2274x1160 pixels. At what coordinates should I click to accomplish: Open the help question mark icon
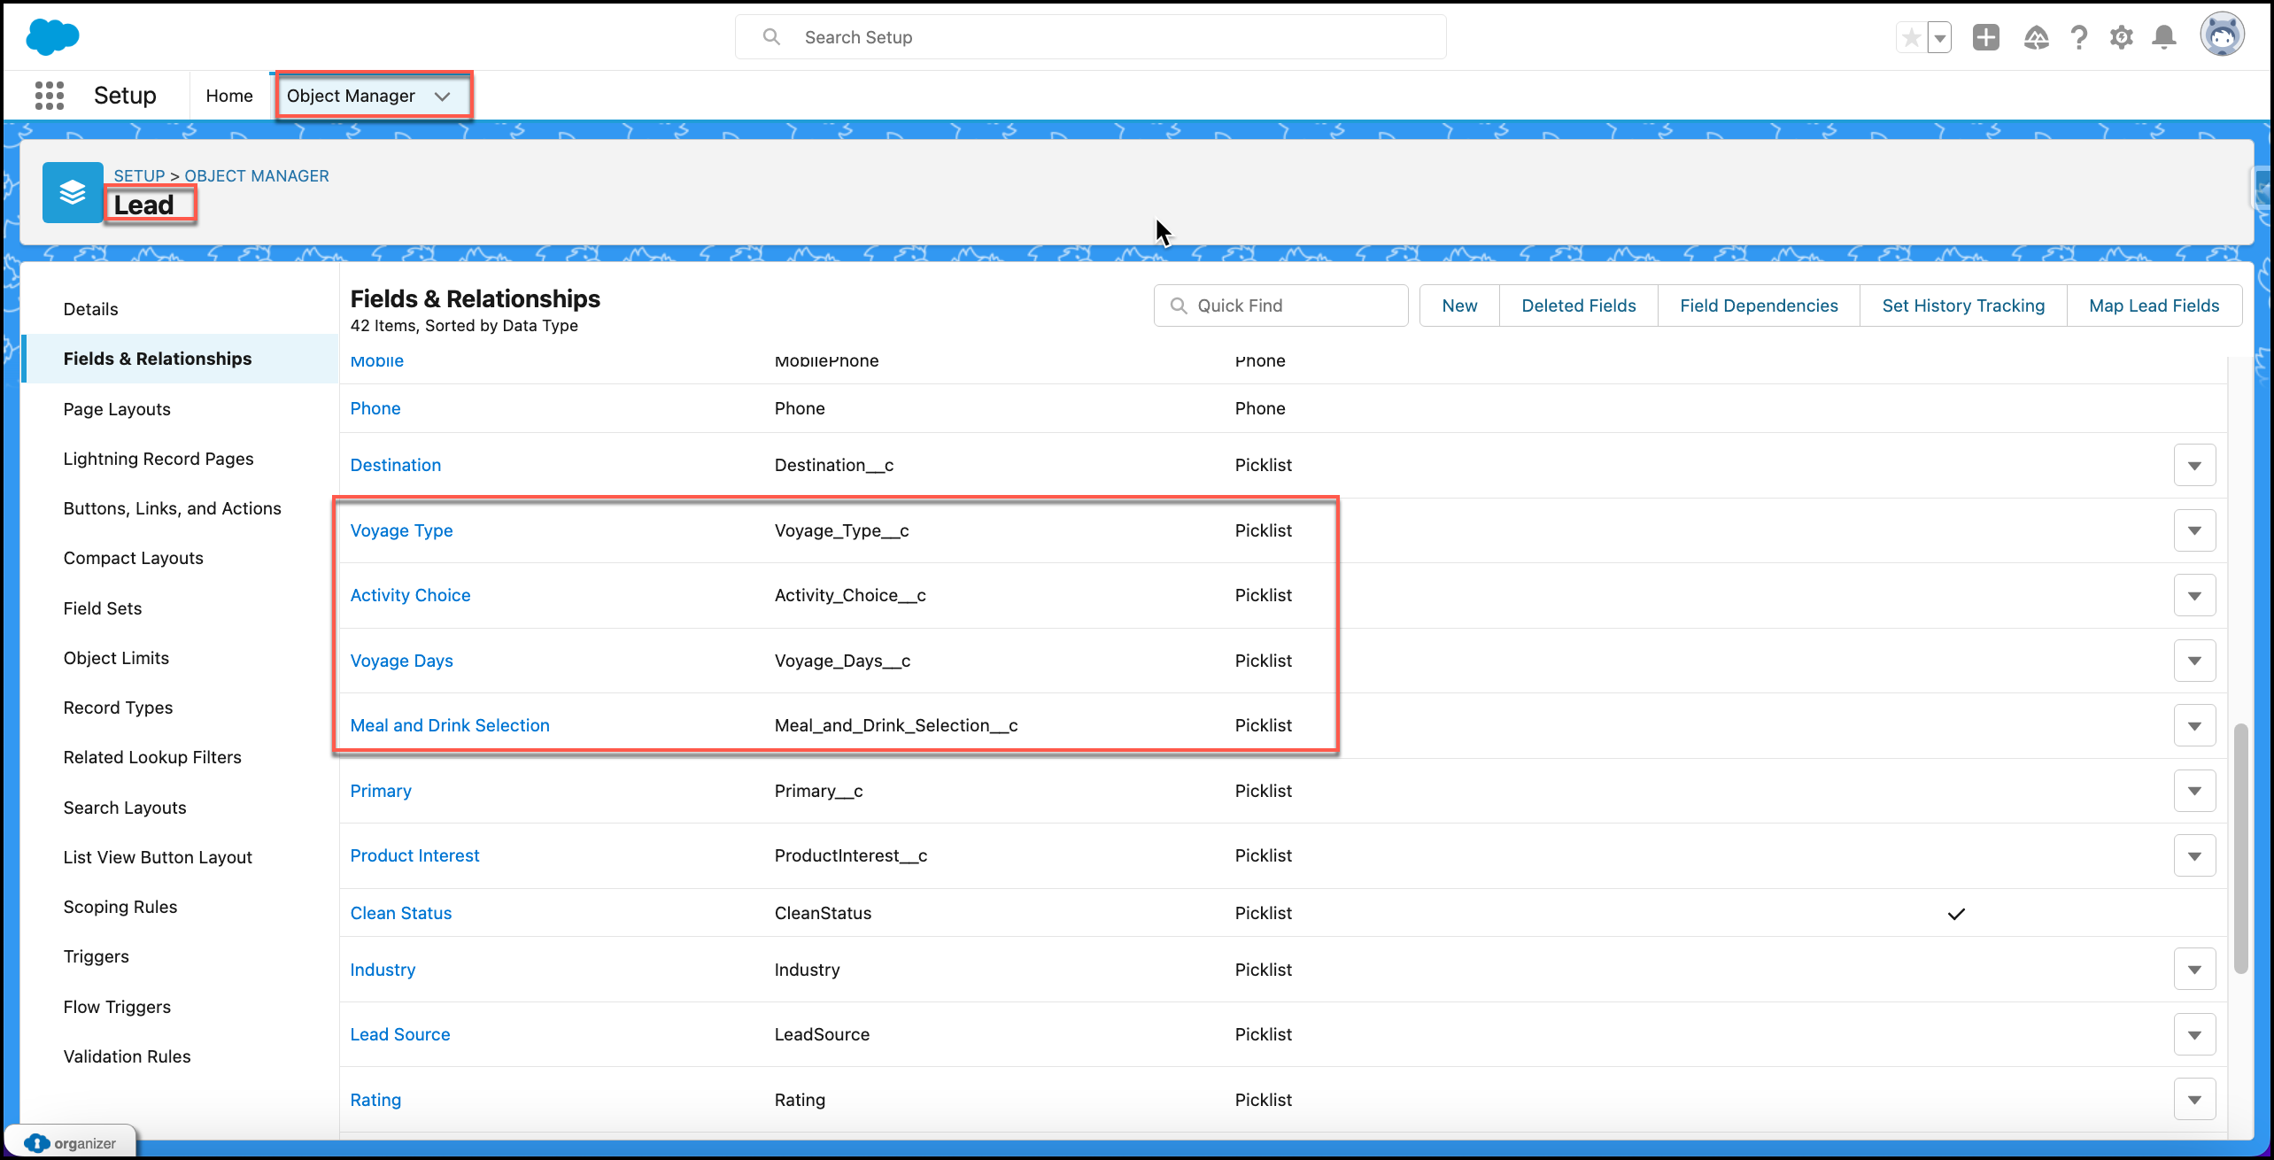click(x=2078, y=37)
